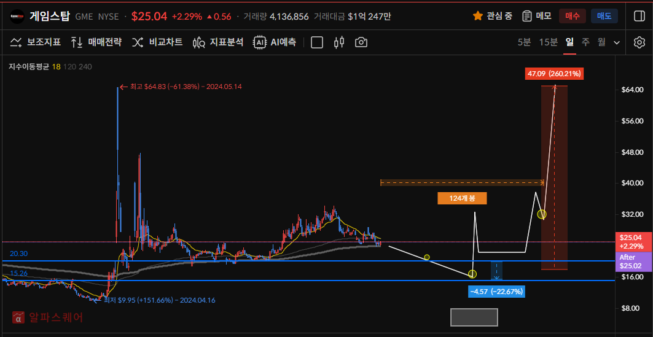653x337 pixels.
Task: Click the blue 매도 sell button
Action: click(604, 16)
